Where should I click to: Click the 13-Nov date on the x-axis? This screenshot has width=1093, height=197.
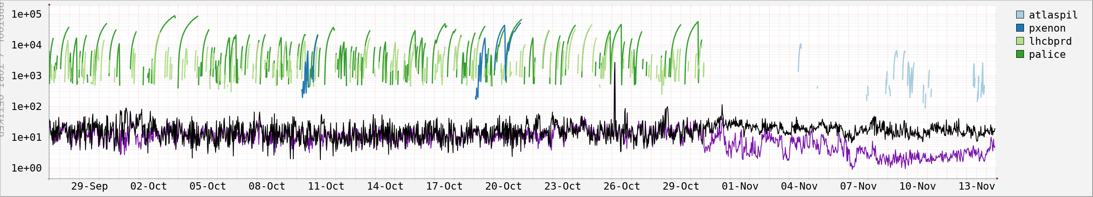[977, 186]
